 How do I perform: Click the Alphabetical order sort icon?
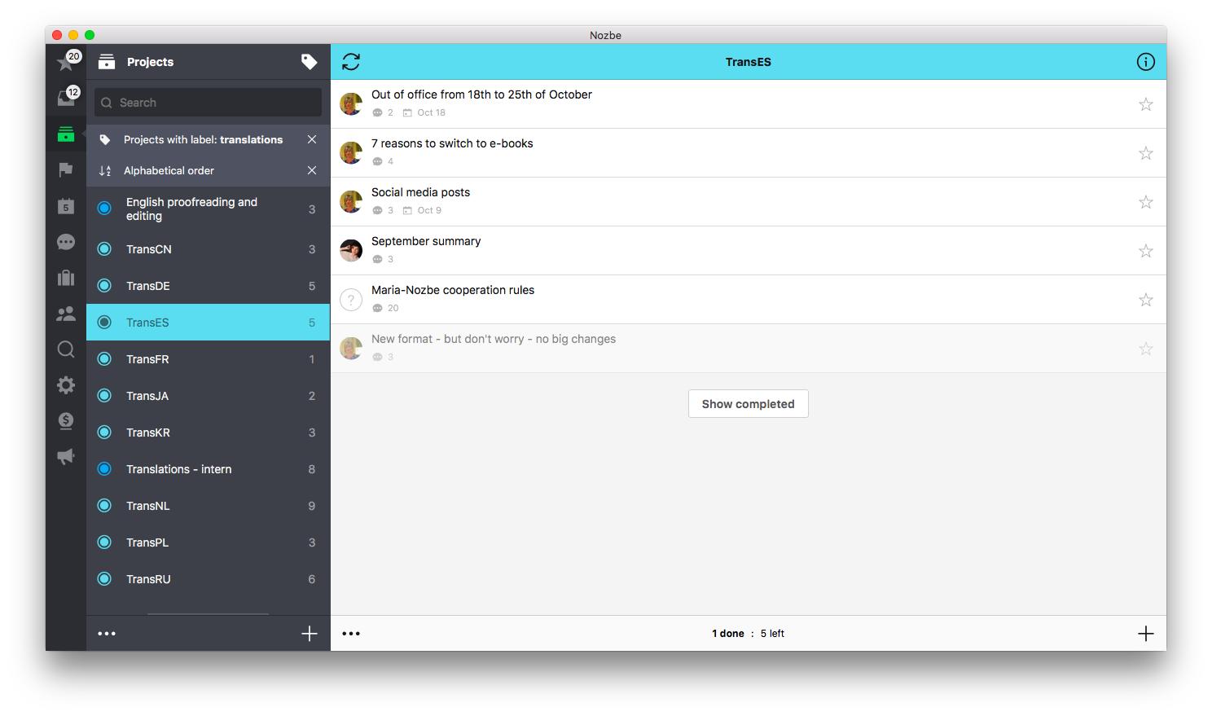click(x=105, y=170)
